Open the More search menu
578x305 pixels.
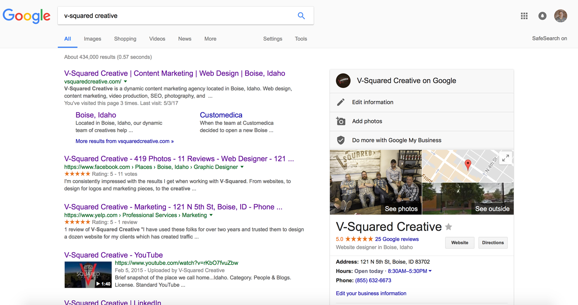(x=210, y=39)
